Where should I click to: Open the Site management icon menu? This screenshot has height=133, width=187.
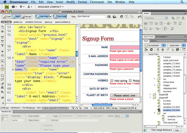pyautogui.click(x=30, y=7)
